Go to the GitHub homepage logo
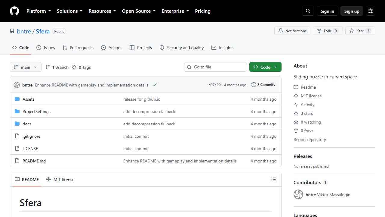The image size is (385, 217). (14, 11)
